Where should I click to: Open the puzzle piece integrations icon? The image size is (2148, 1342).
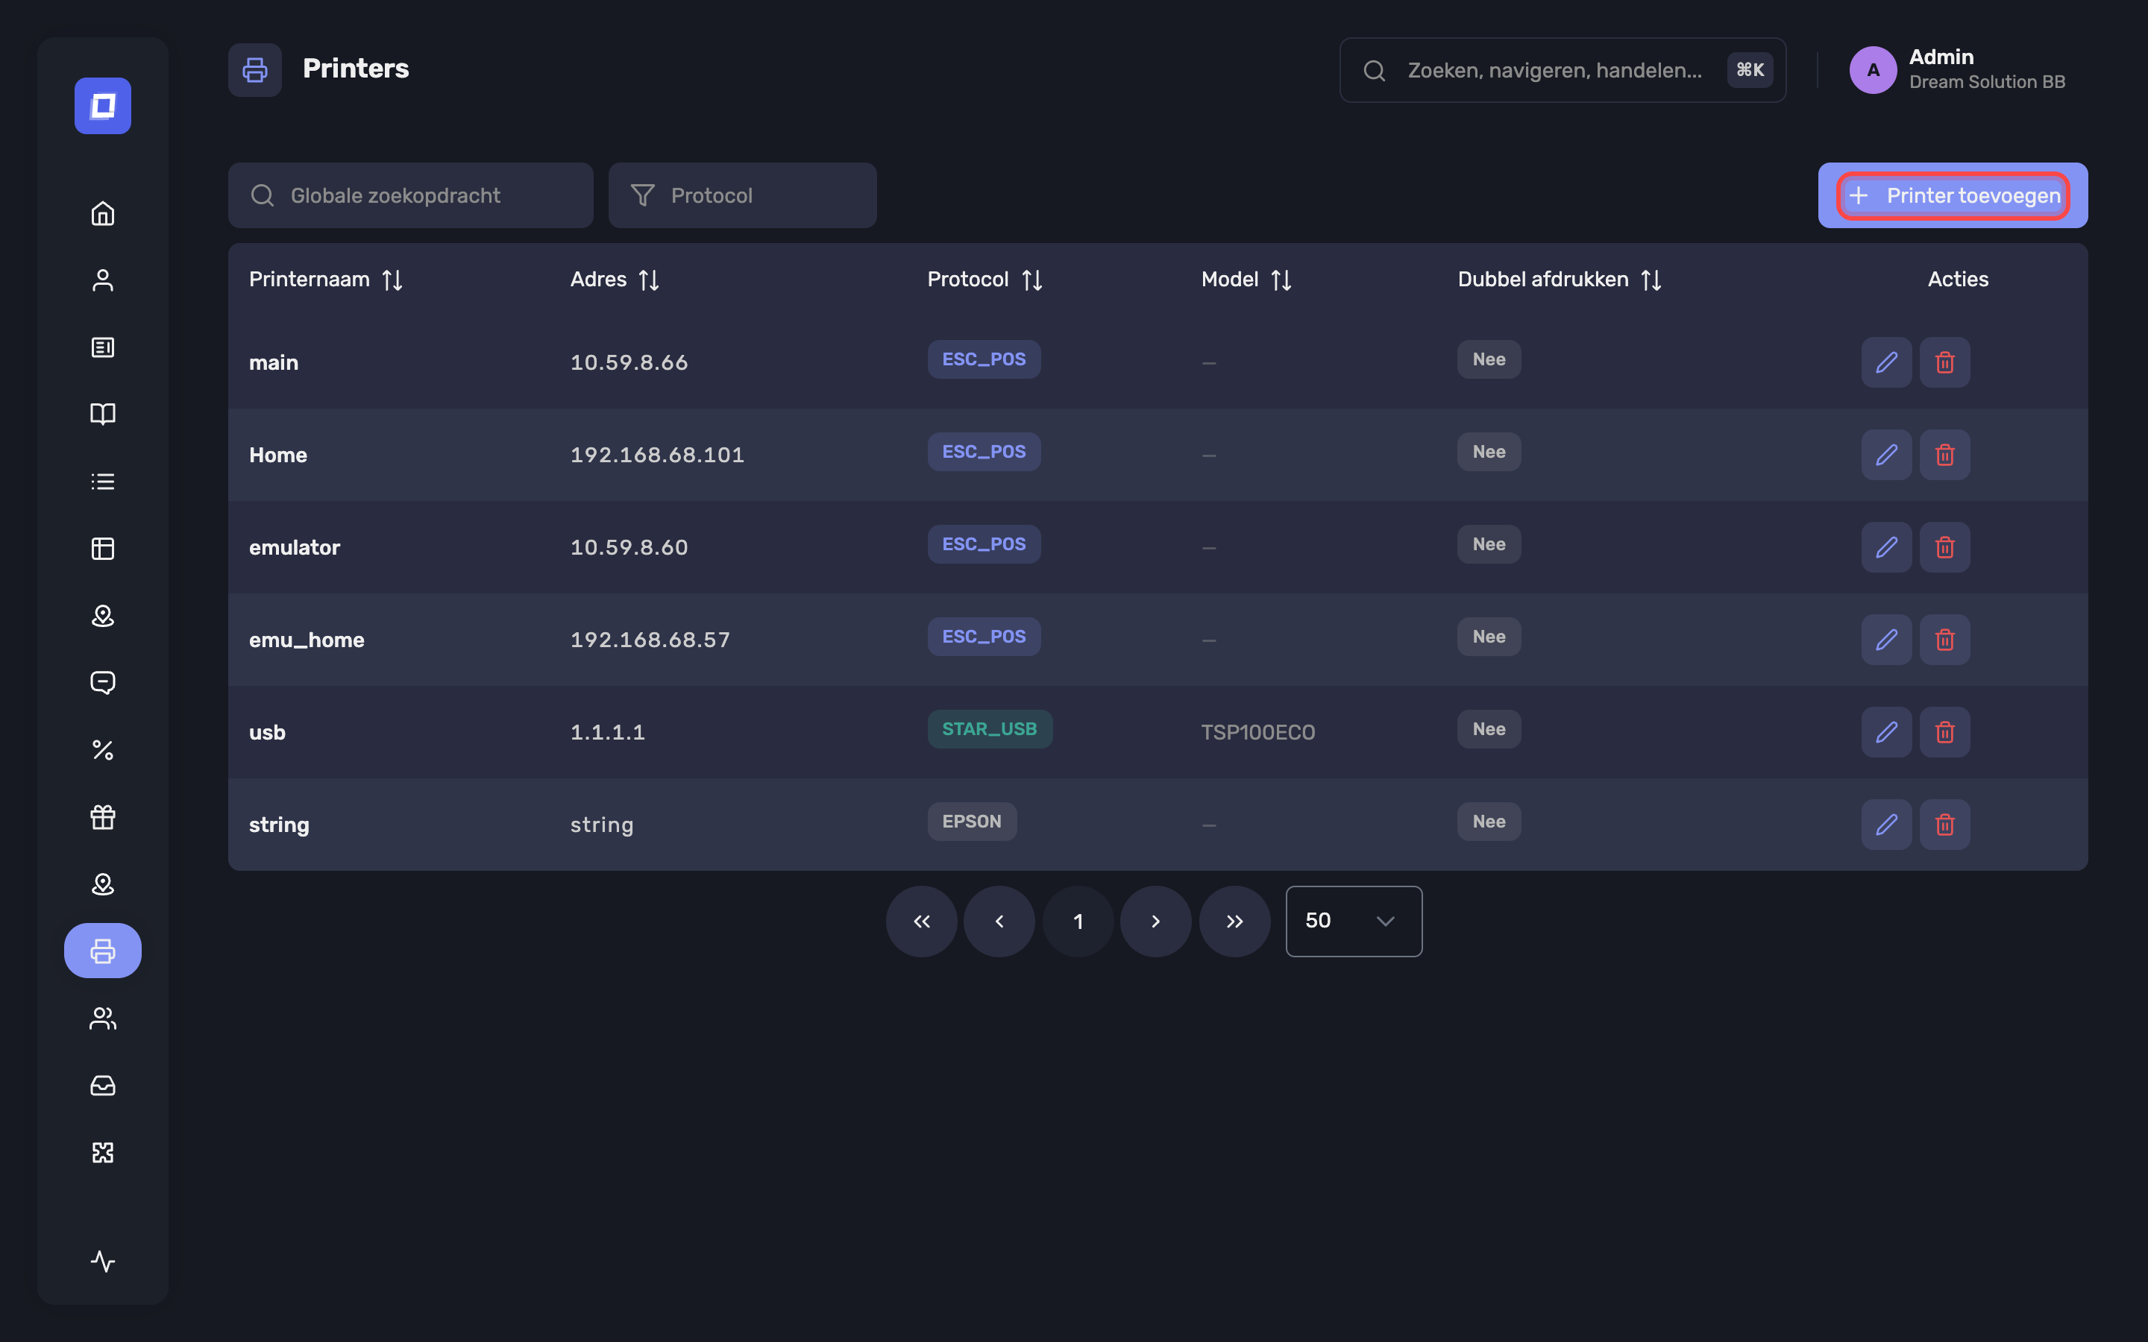tap(103, 1152)
